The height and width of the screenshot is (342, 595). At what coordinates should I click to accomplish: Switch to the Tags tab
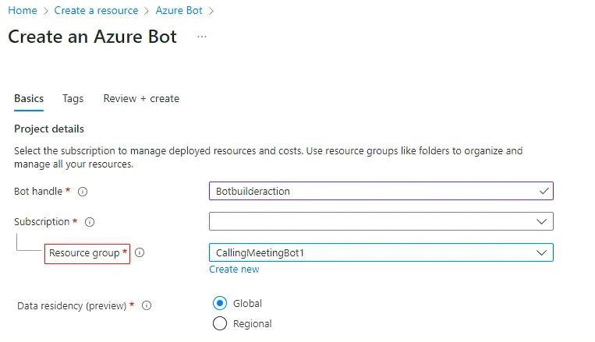pos(73,99)
